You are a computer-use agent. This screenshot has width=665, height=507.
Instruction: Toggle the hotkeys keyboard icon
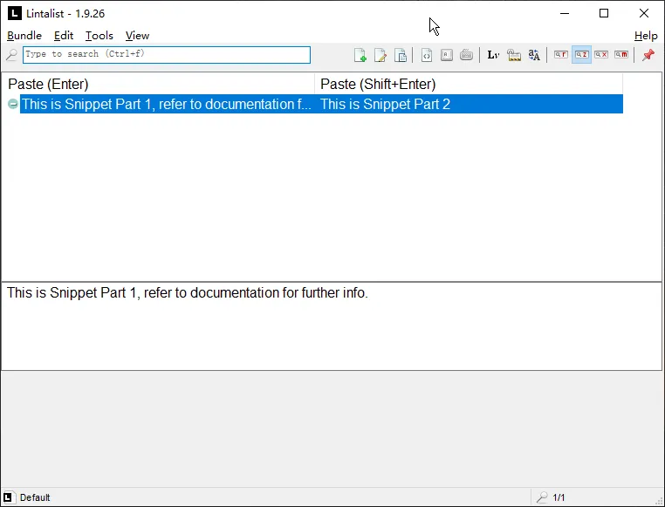point(466,55)
